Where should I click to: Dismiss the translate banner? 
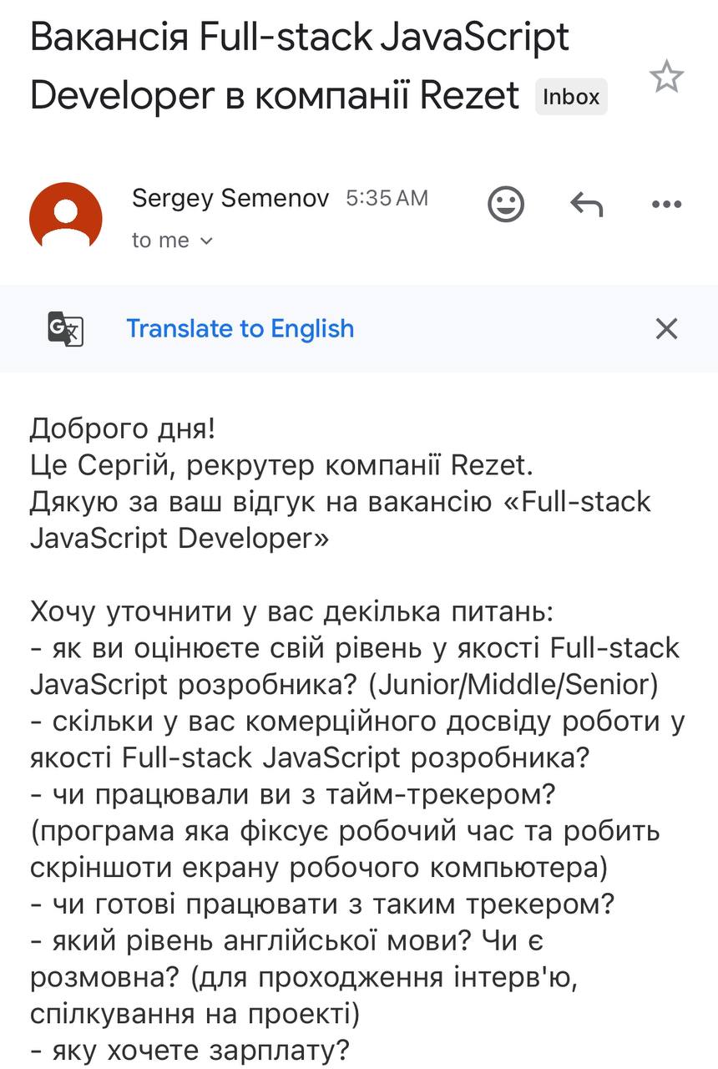tap(666, 328)
